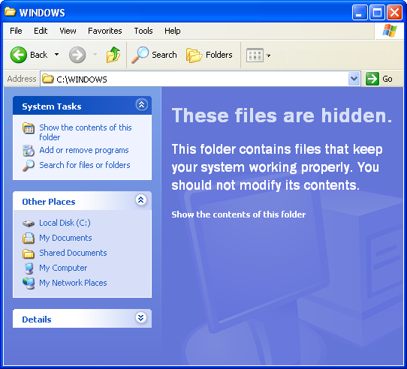Click the Windows flag logo
Image resolution: width=407 pixels, height=369 pixels.
pos(390,31)
